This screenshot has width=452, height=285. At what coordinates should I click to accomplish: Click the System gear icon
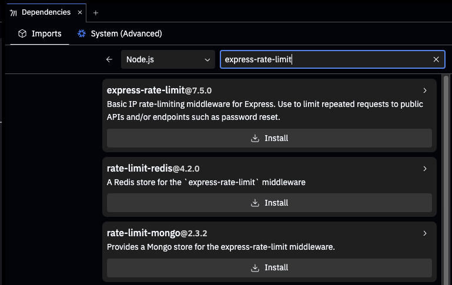[x=82, y=33]
